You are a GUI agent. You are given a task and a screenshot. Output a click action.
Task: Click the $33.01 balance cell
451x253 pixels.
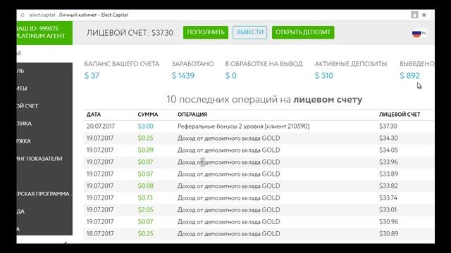388,209
